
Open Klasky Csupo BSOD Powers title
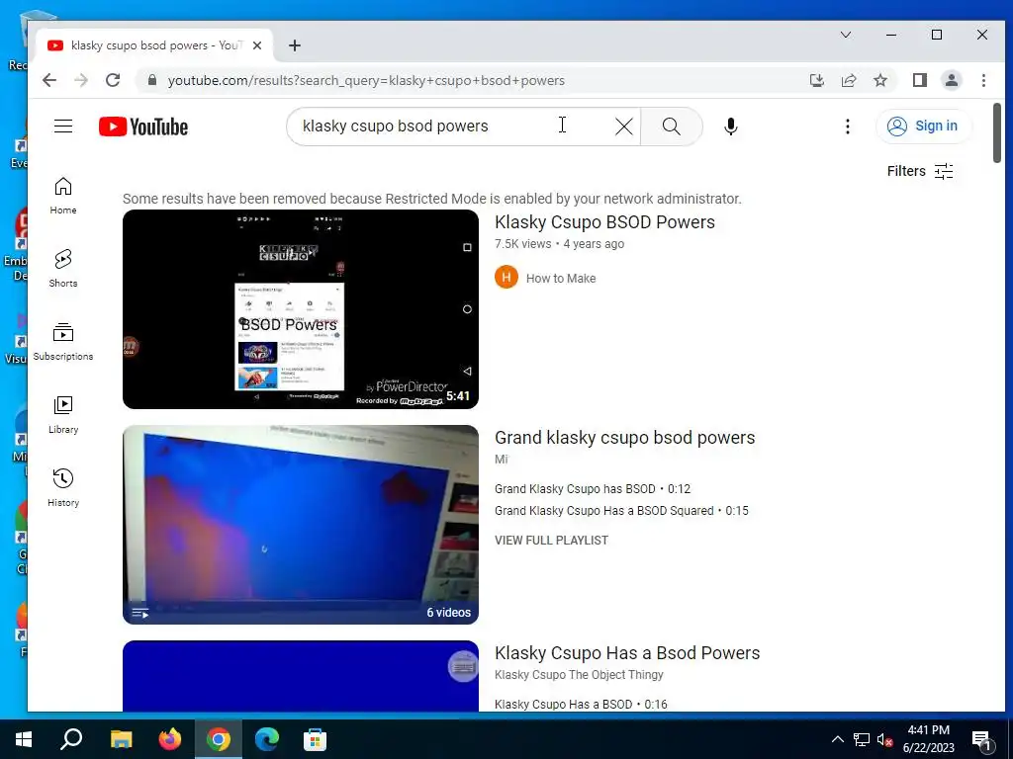coord(604,222)
